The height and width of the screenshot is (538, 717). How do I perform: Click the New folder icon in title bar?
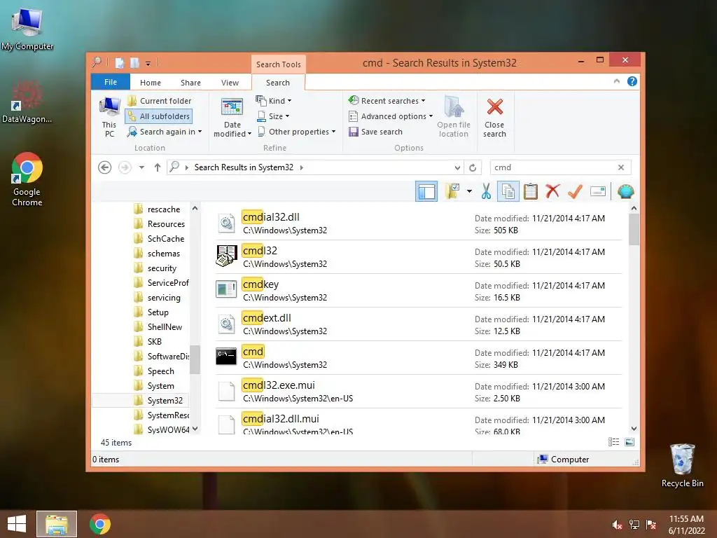[x=135, y=62]
